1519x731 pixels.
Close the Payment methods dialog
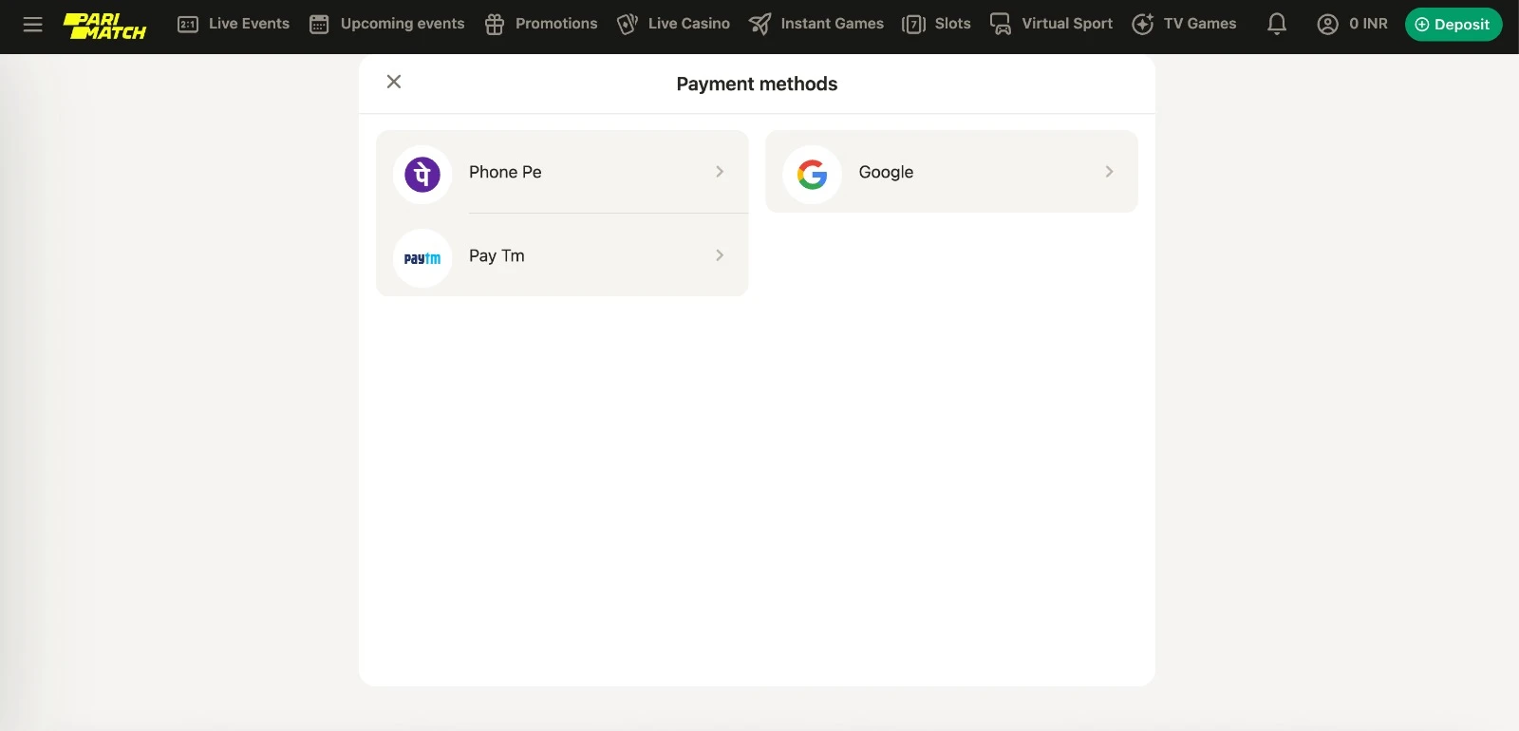pos(394,82)
